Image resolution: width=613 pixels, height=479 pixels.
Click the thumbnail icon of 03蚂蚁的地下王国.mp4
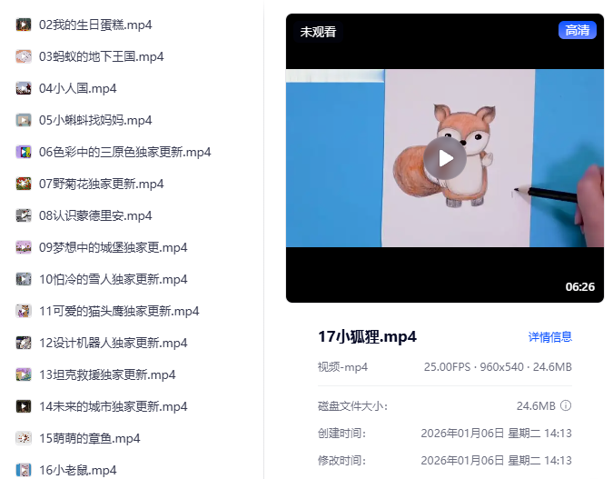coord(24,56)
